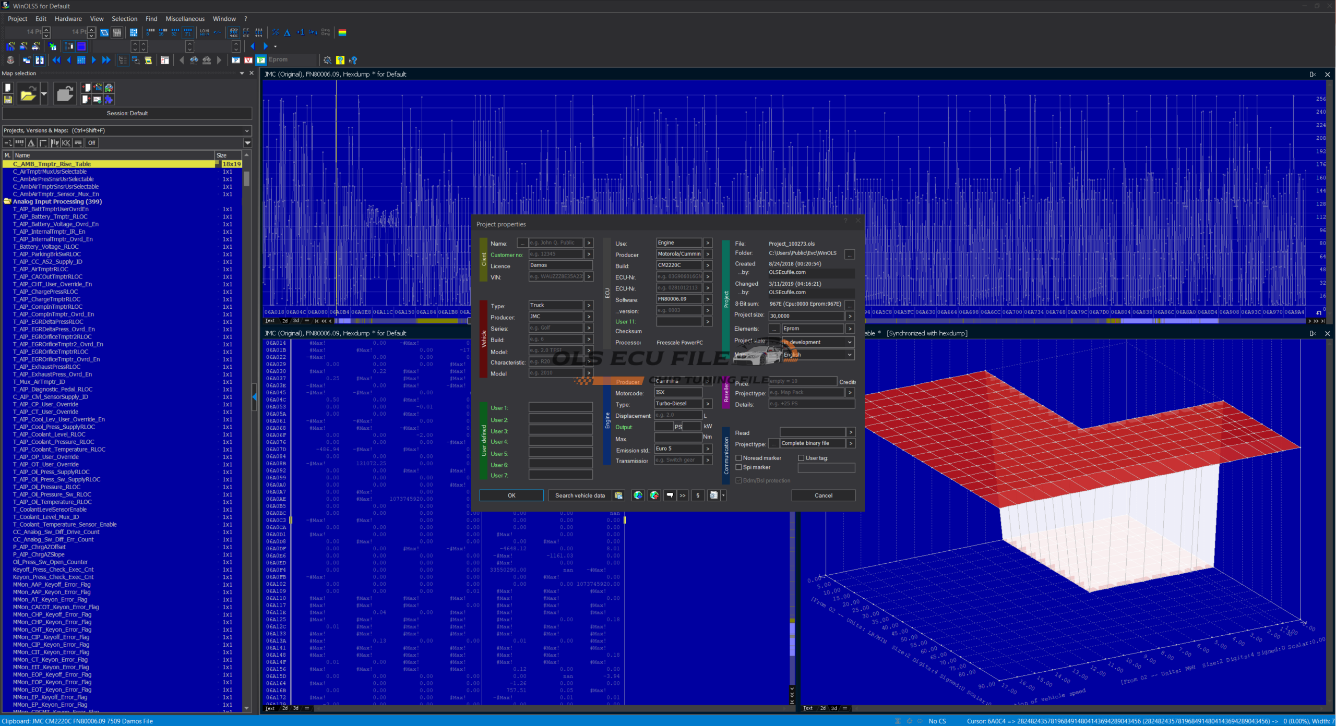Click the blue puzzle piece plugin icon

pyautogui.click(x=109, y=100)
